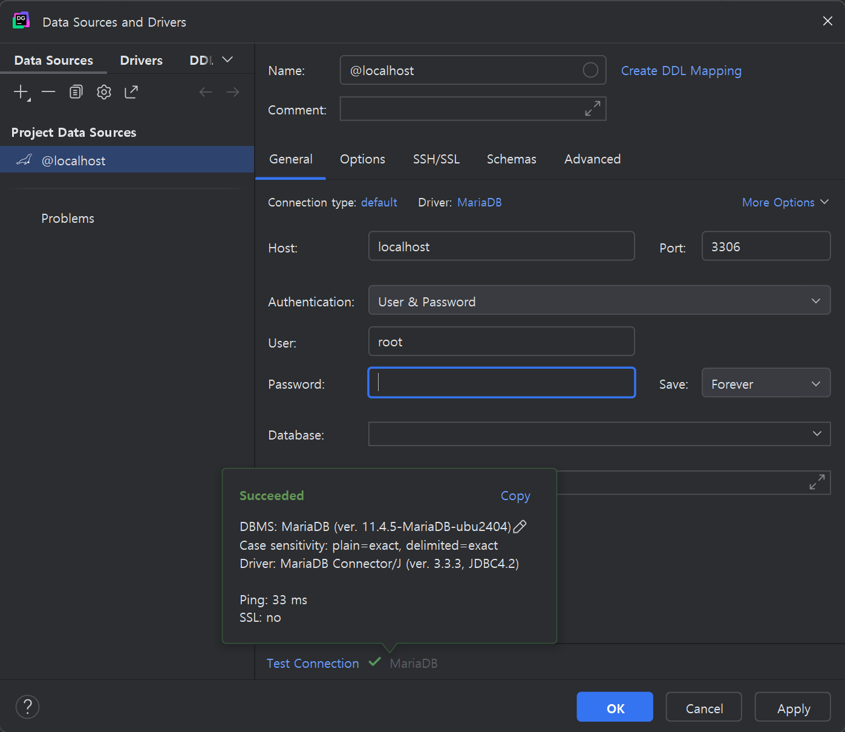Click into the Port field

coord(766,246)
